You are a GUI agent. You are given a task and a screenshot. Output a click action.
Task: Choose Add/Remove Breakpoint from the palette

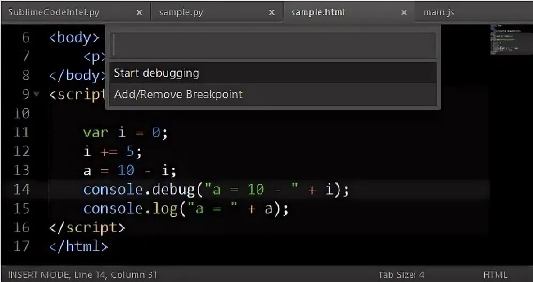point(272,94)
